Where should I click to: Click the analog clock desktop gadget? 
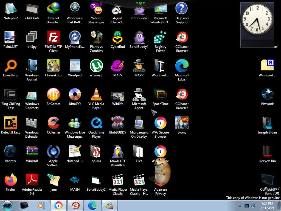pyautogui.click(x=257, y=19)
